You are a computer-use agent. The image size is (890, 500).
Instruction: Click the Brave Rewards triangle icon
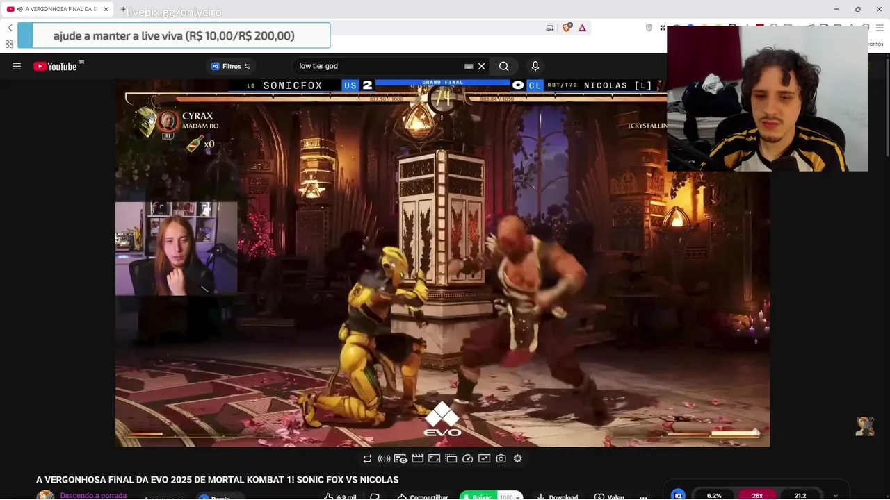[x=582, y=28]
